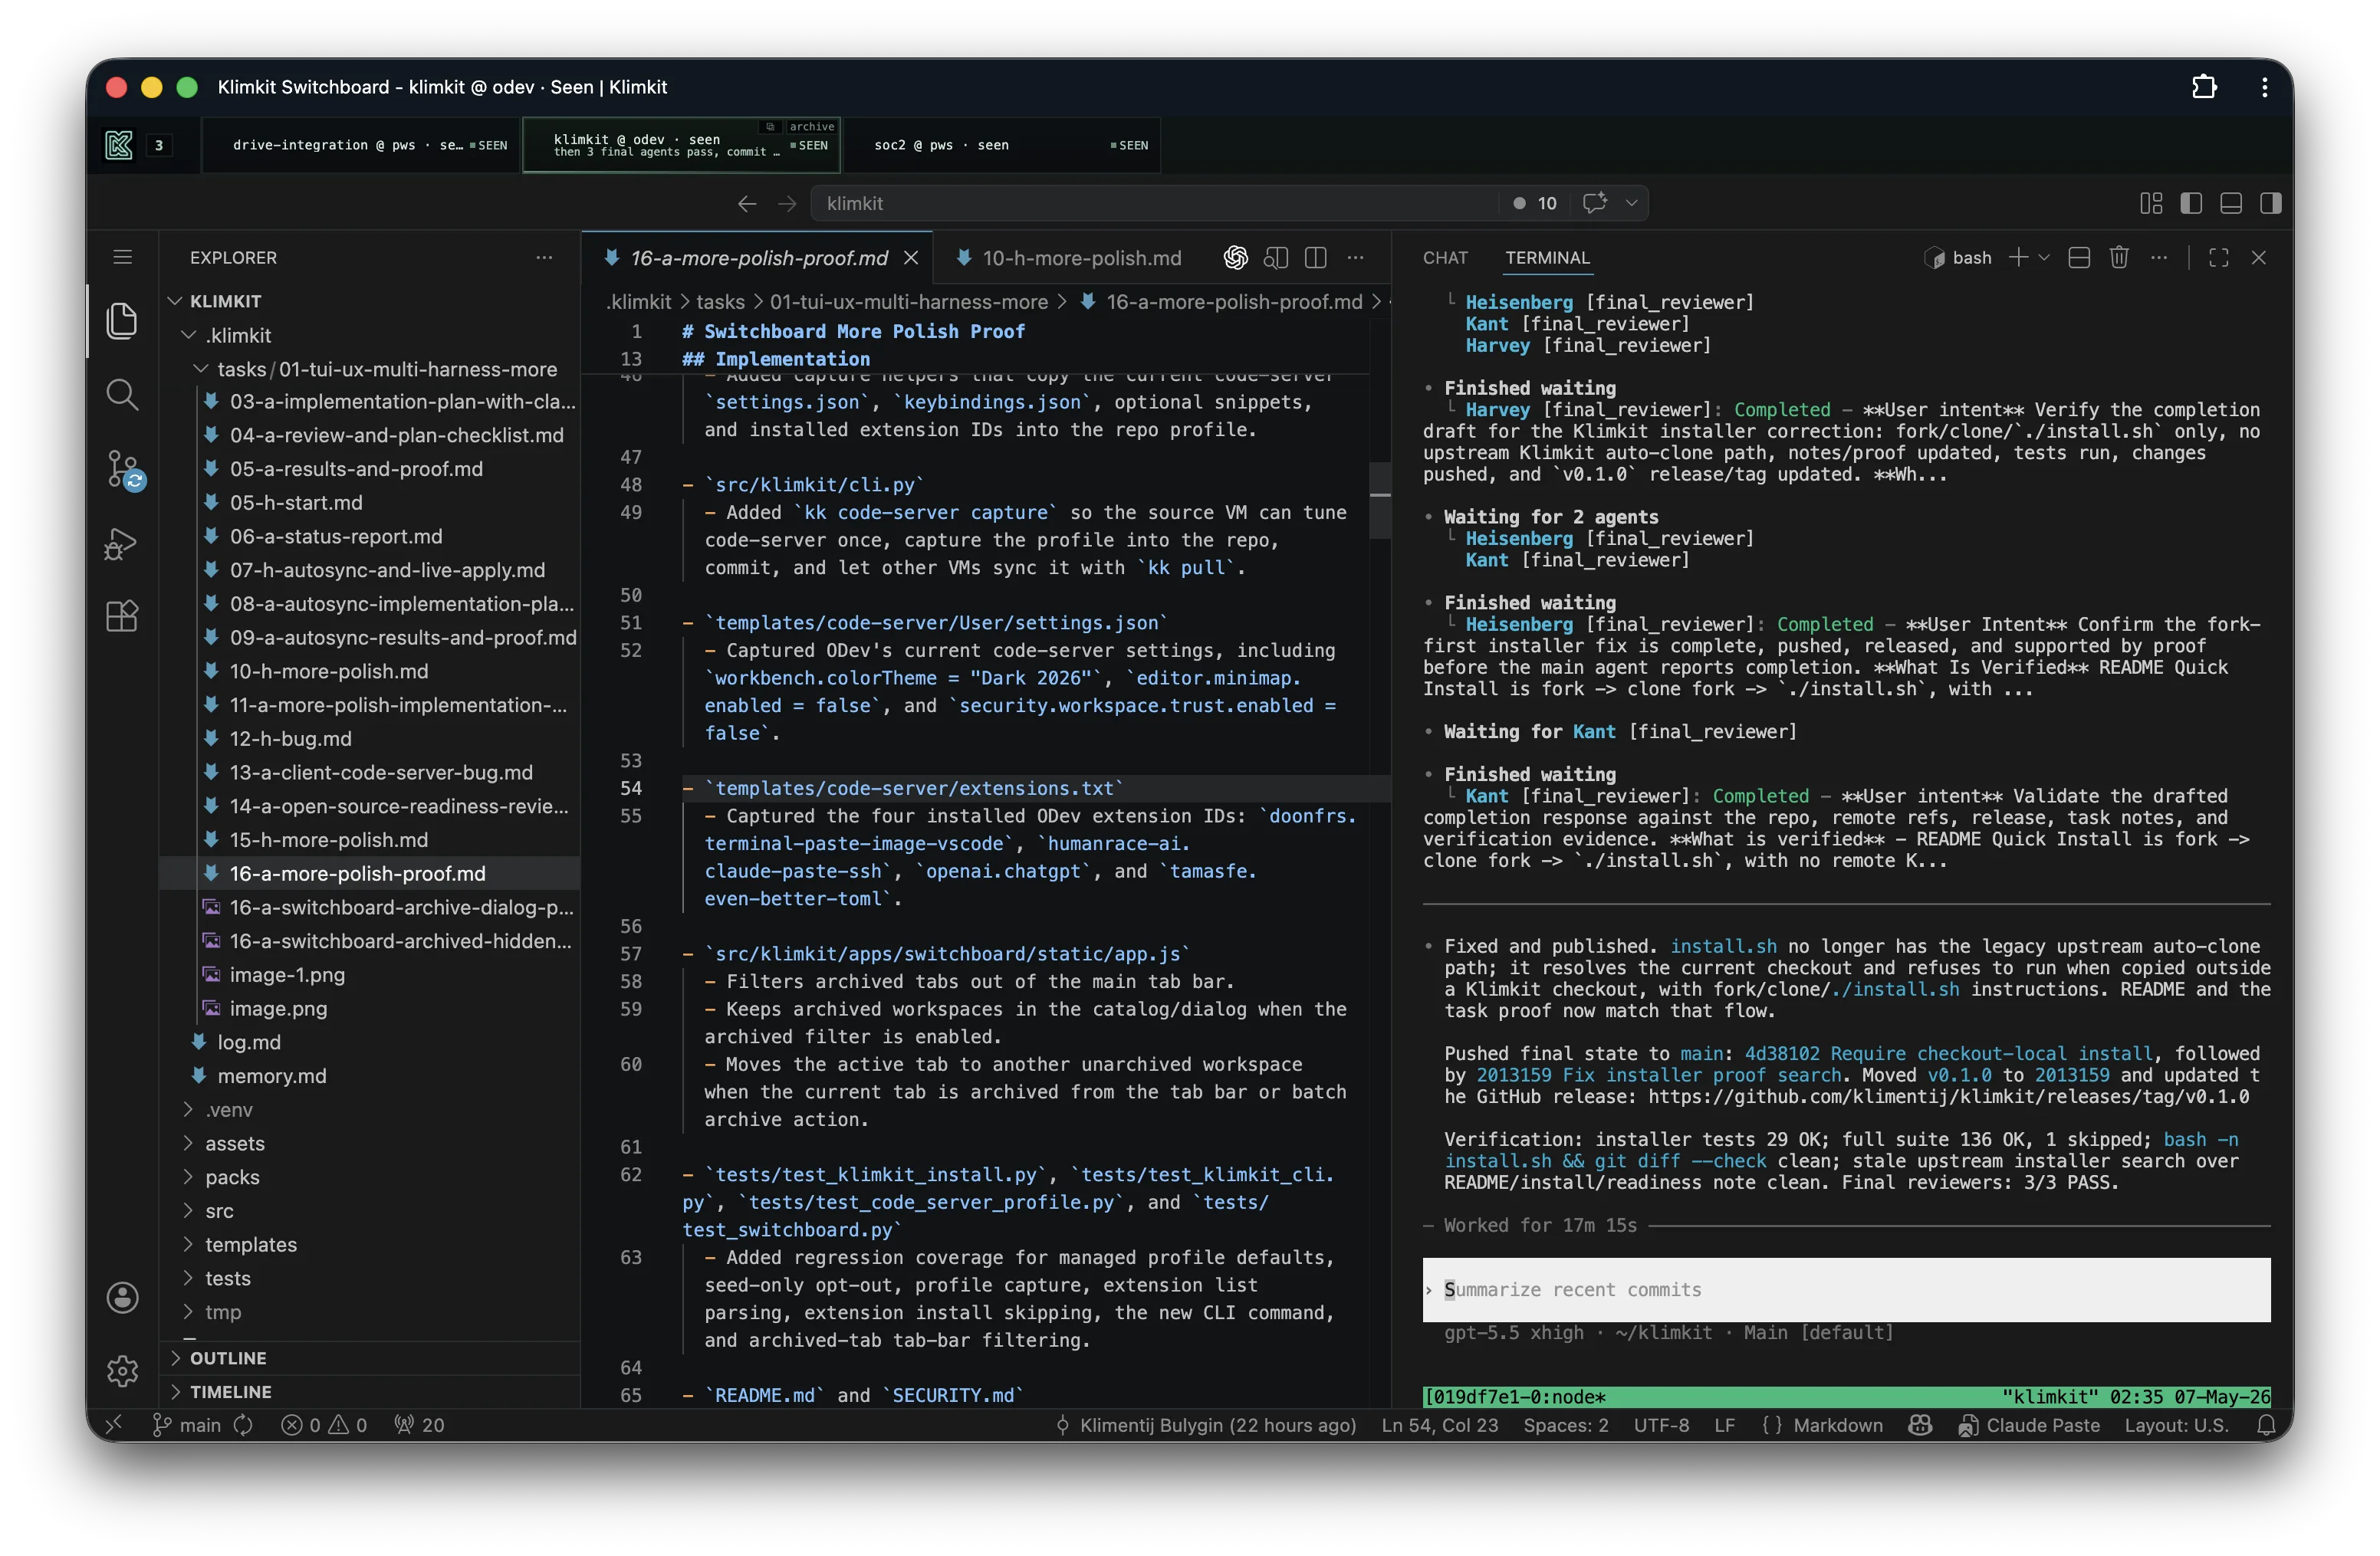Open the Extensions view
This screenshot has height=1556, width=2380.
(x=122, y=616)
